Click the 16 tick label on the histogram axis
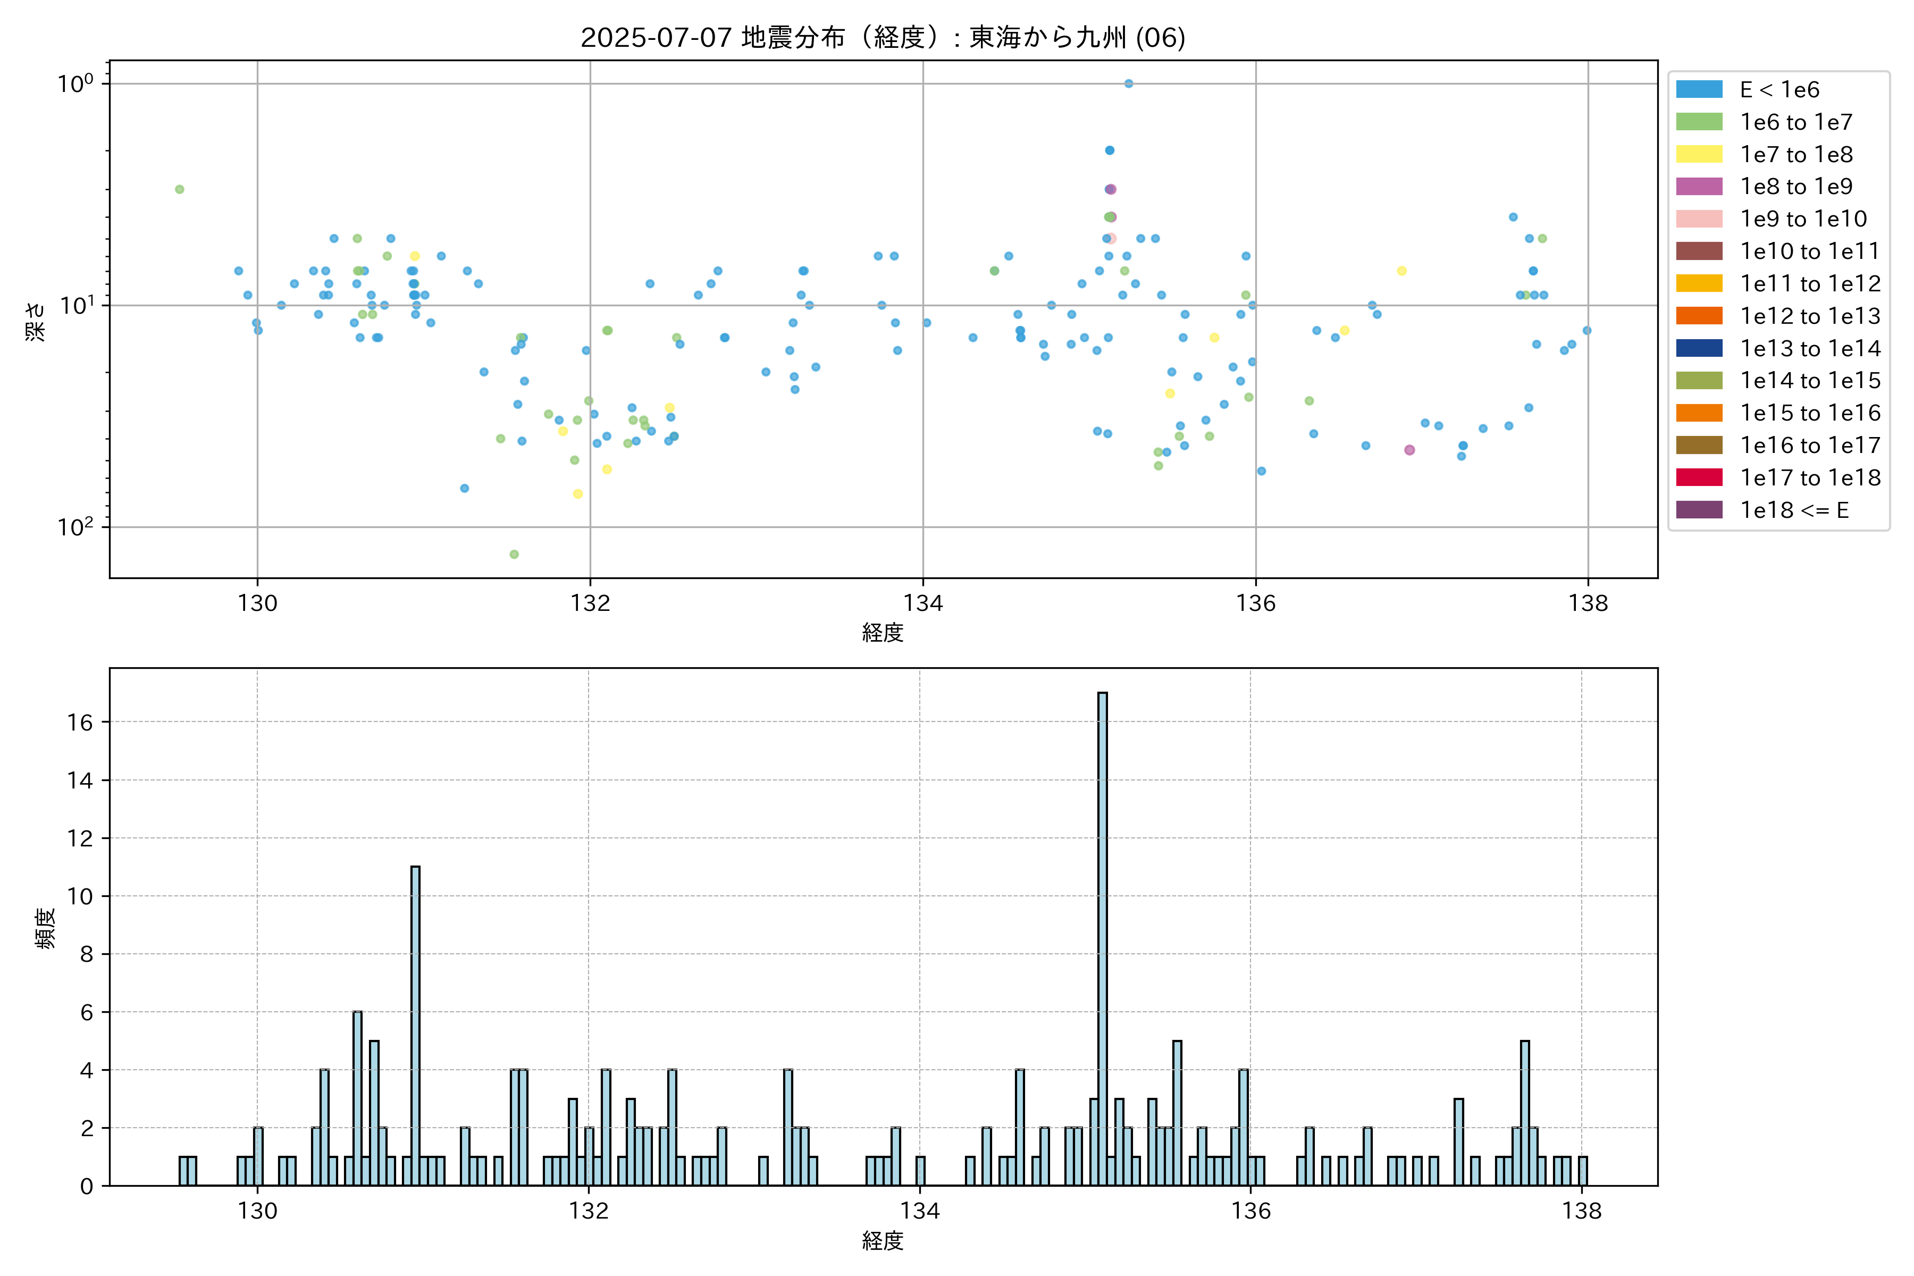 [80, 723]
